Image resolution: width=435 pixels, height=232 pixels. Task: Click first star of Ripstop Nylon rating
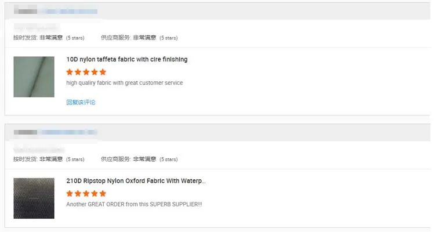click(x=70, y=194)
